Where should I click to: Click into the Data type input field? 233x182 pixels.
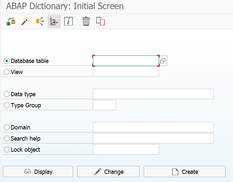tap(153, 94)
